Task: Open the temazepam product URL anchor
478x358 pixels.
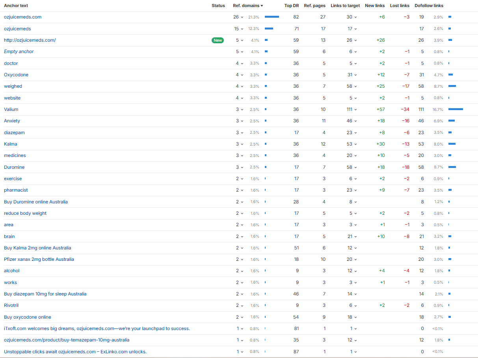Action: point(67,340)
